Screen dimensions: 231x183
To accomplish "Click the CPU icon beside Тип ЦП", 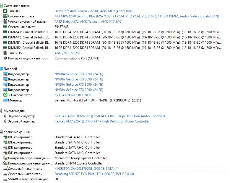I will point(5,11).
